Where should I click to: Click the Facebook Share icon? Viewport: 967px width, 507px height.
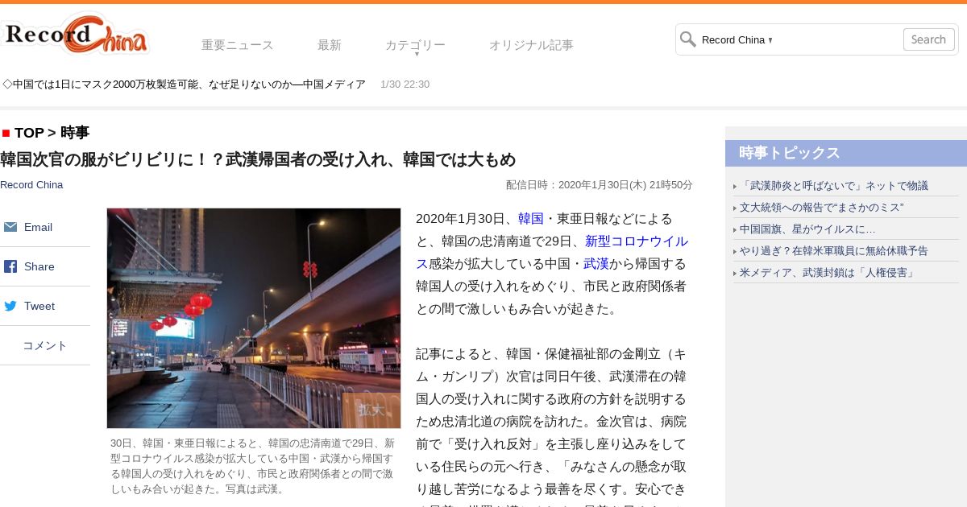point(10,266)
